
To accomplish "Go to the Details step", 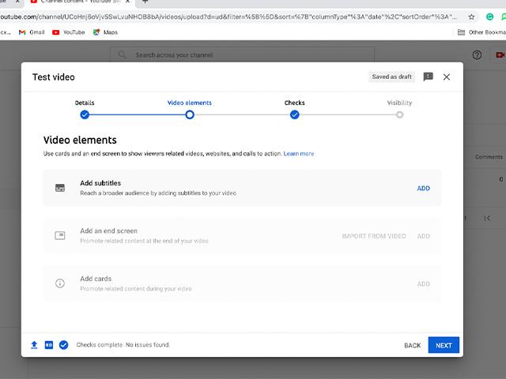I will click(x=85, y=103).
